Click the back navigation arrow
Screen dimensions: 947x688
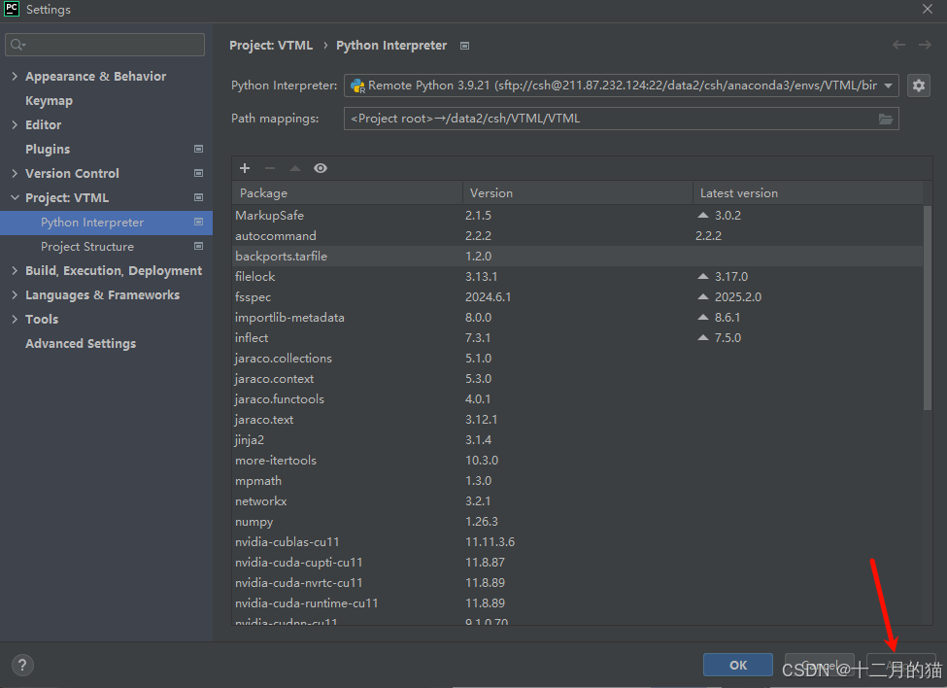click(898, 45)
